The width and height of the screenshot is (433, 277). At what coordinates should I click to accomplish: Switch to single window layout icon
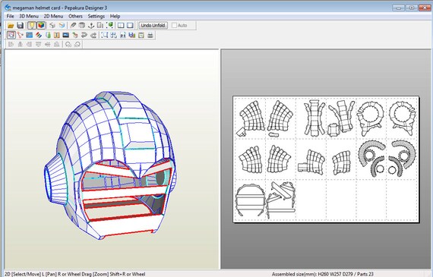(x=130, y=26)
